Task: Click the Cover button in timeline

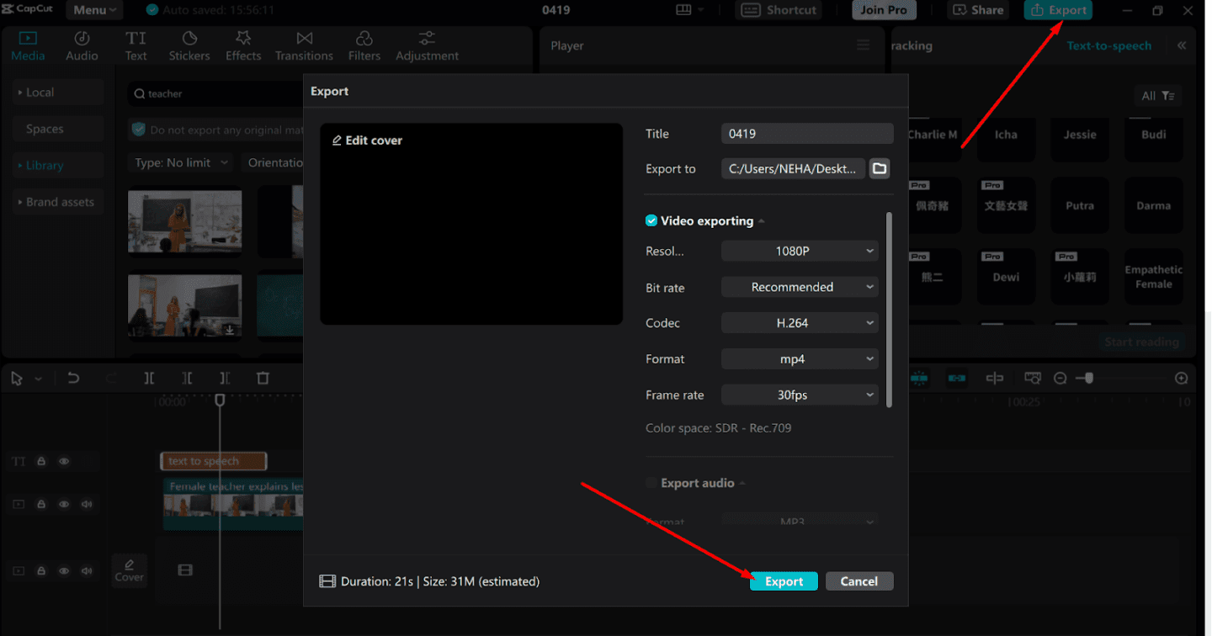Action: click(x=130, y=570)
